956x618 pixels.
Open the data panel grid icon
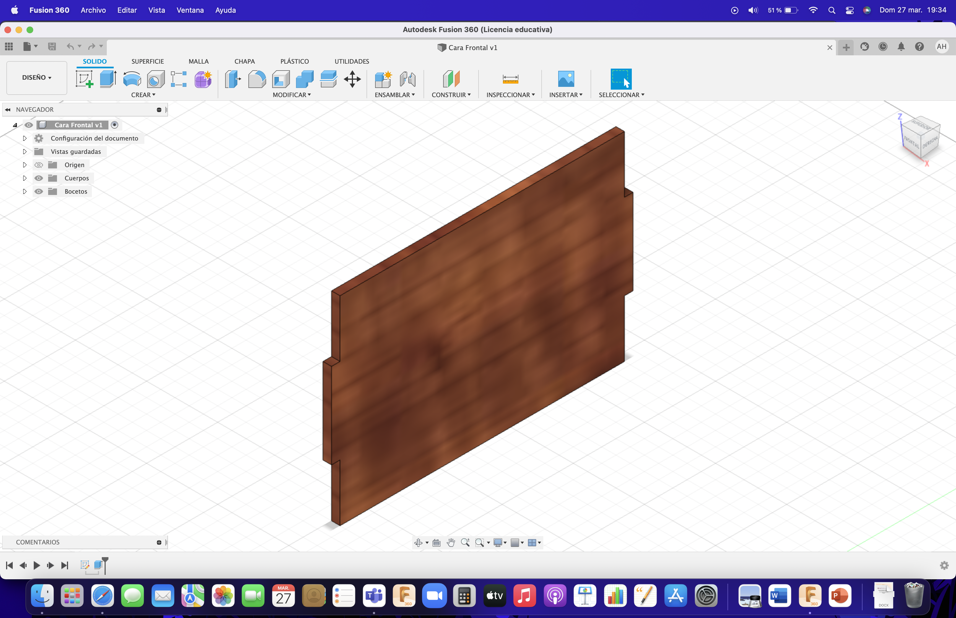tap(9, 46)
